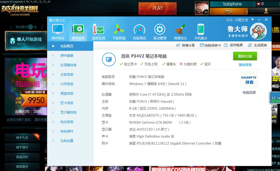Screen dimensions: 280x171
Task: Click the Windows 7 旗舰版 64位 text
Action: 158,84
